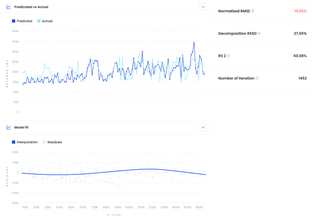The height and width of the screenshot is (224, 312).
Task: Click the 400k revenue axis label
Action: (x=15, y=31)
